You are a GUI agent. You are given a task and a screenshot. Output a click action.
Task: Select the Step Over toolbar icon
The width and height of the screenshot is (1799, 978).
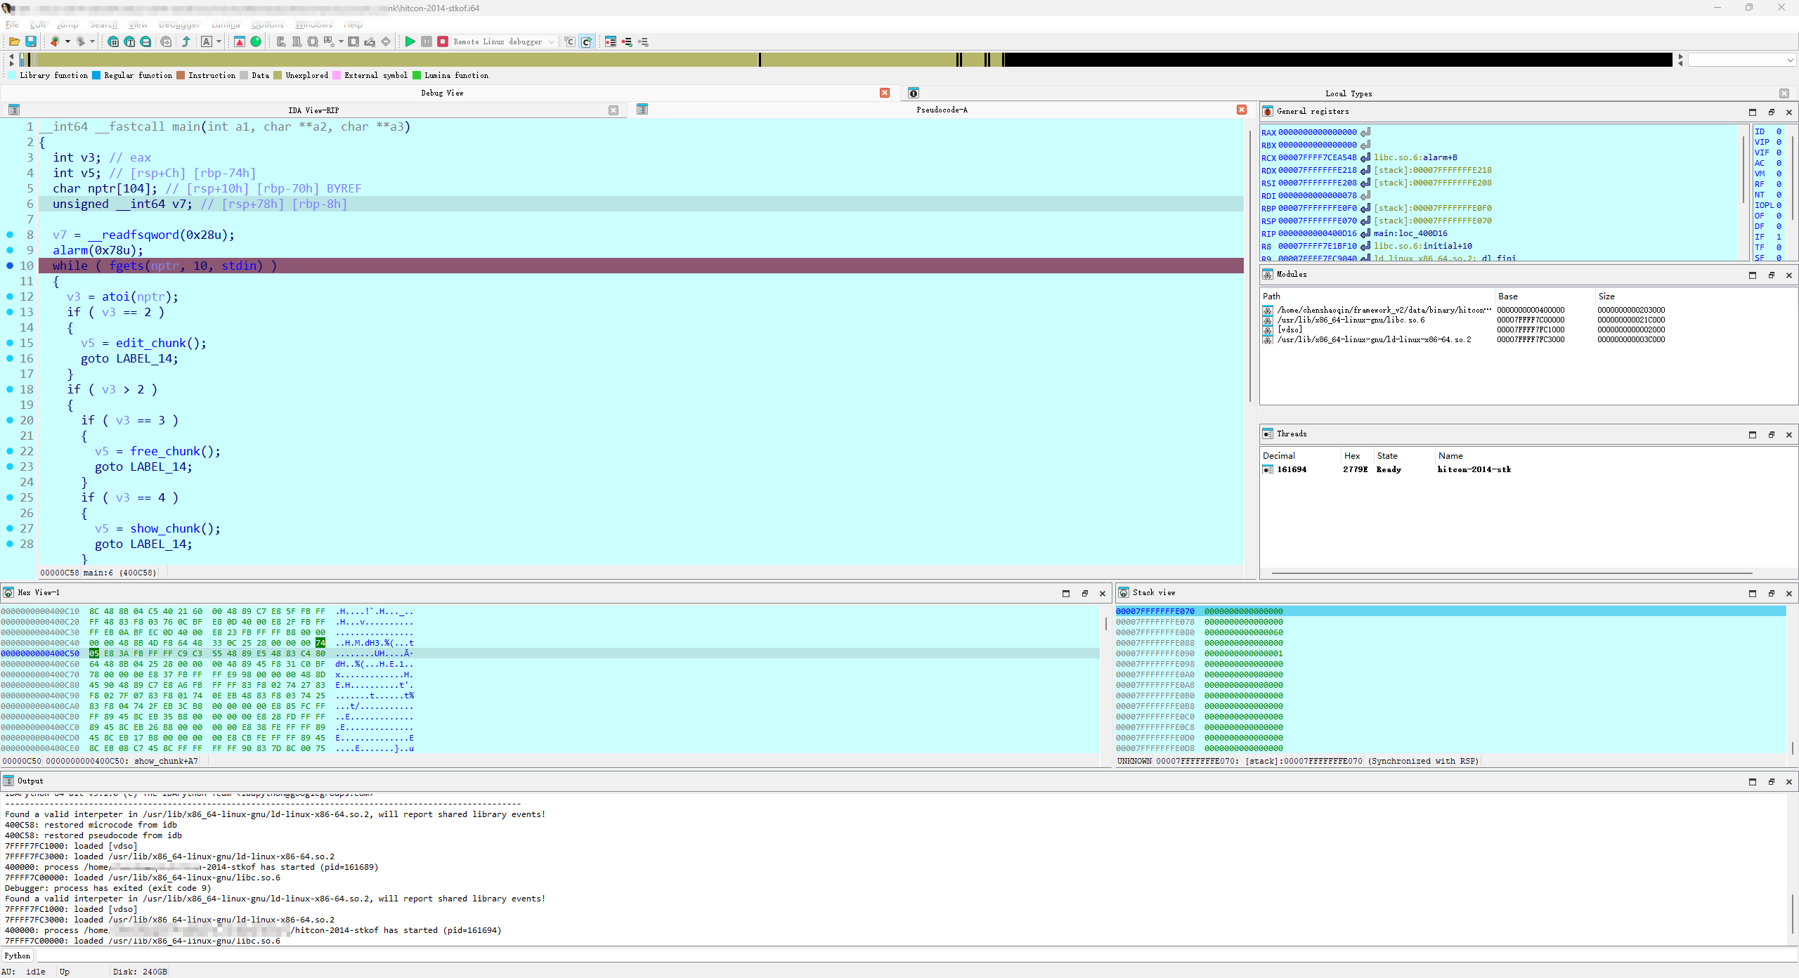pos(587,41)
